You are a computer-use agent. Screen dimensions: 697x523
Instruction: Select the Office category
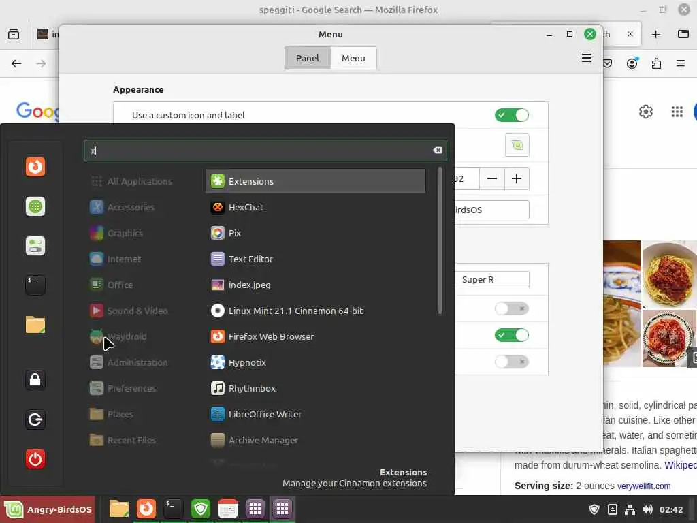pyautogui.click(x=112, y=285)
